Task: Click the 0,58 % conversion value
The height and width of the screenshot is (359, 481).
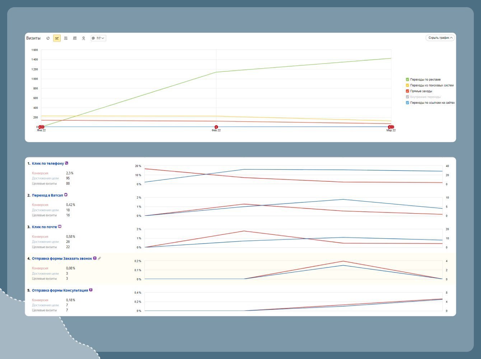Action: click(x=71, y=237)
